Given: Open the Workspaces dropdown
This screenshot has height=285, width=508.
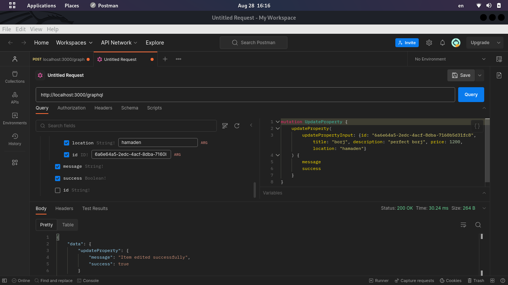Looking at the screenshot, I should (74, 43).
